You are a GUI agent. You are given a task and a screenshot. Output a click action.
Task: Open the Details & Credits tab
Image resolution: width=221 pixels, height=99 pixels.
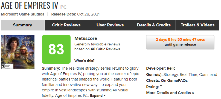point(154,25)
